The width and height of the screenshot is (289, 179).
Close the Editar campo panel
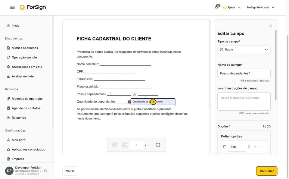(x=270, y=26)
